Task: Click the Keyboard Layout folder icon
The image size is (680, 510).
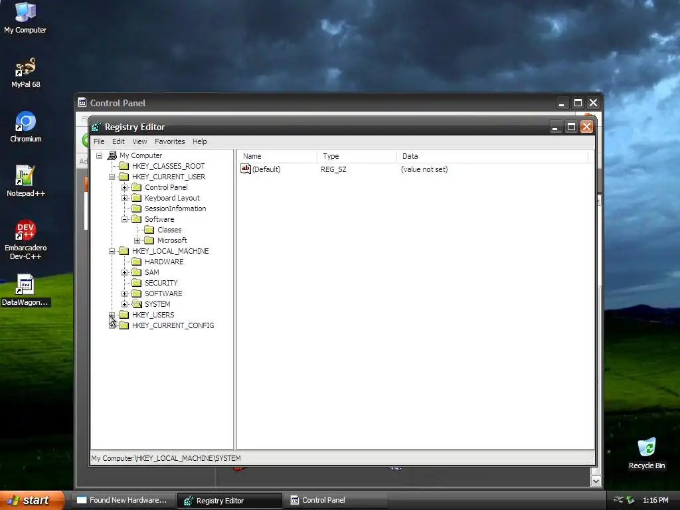Action: tap(137, 198)
